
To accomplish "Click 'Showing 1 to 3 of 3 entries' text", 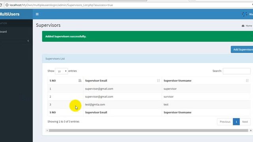I will pyautogui.click(x=63, y=121).
